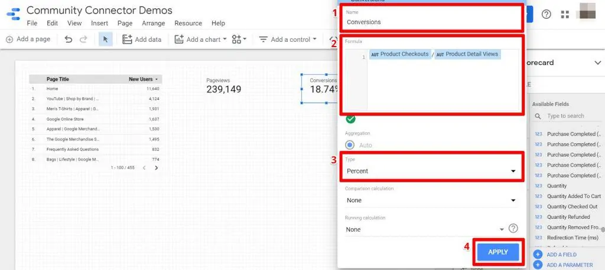605x270 pixels.
Task: Click ADD A PARAMETER
Action: tap(564, 265)
